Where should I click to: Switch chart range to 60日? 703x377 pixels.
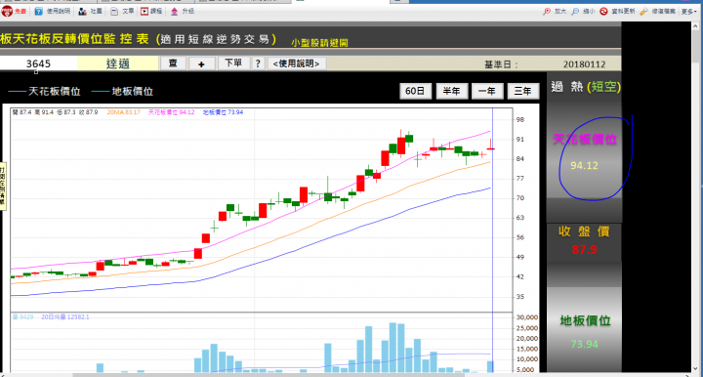(x=415, y=91)
